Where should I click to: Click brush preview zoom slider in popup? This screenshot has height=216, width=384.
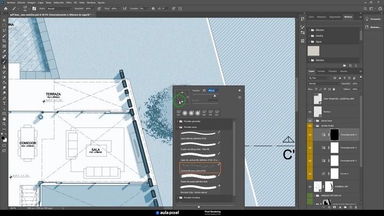pyautogui.click(x=199, y=207)
